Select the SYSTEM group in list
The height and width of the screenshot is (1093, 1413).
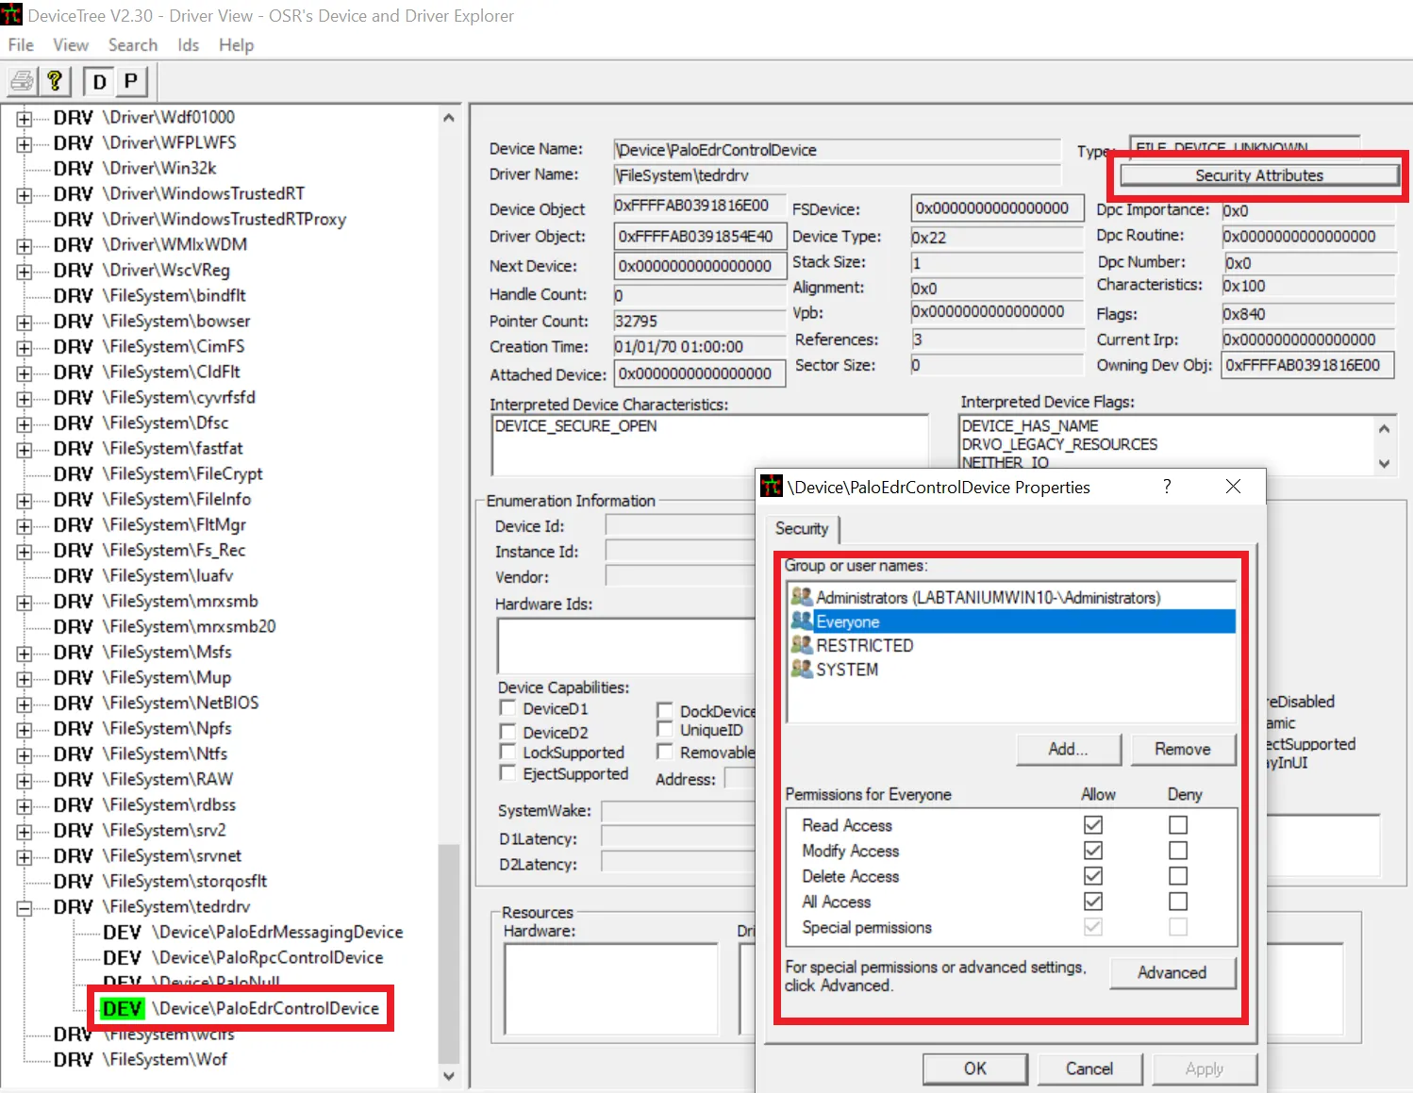[846, 670]
